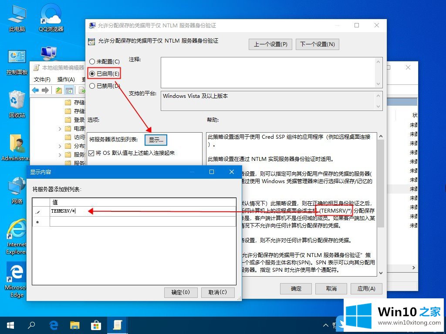This screenshot has height=334, width=446.
Task: Click the 值 column header
Action: [143, 202]
